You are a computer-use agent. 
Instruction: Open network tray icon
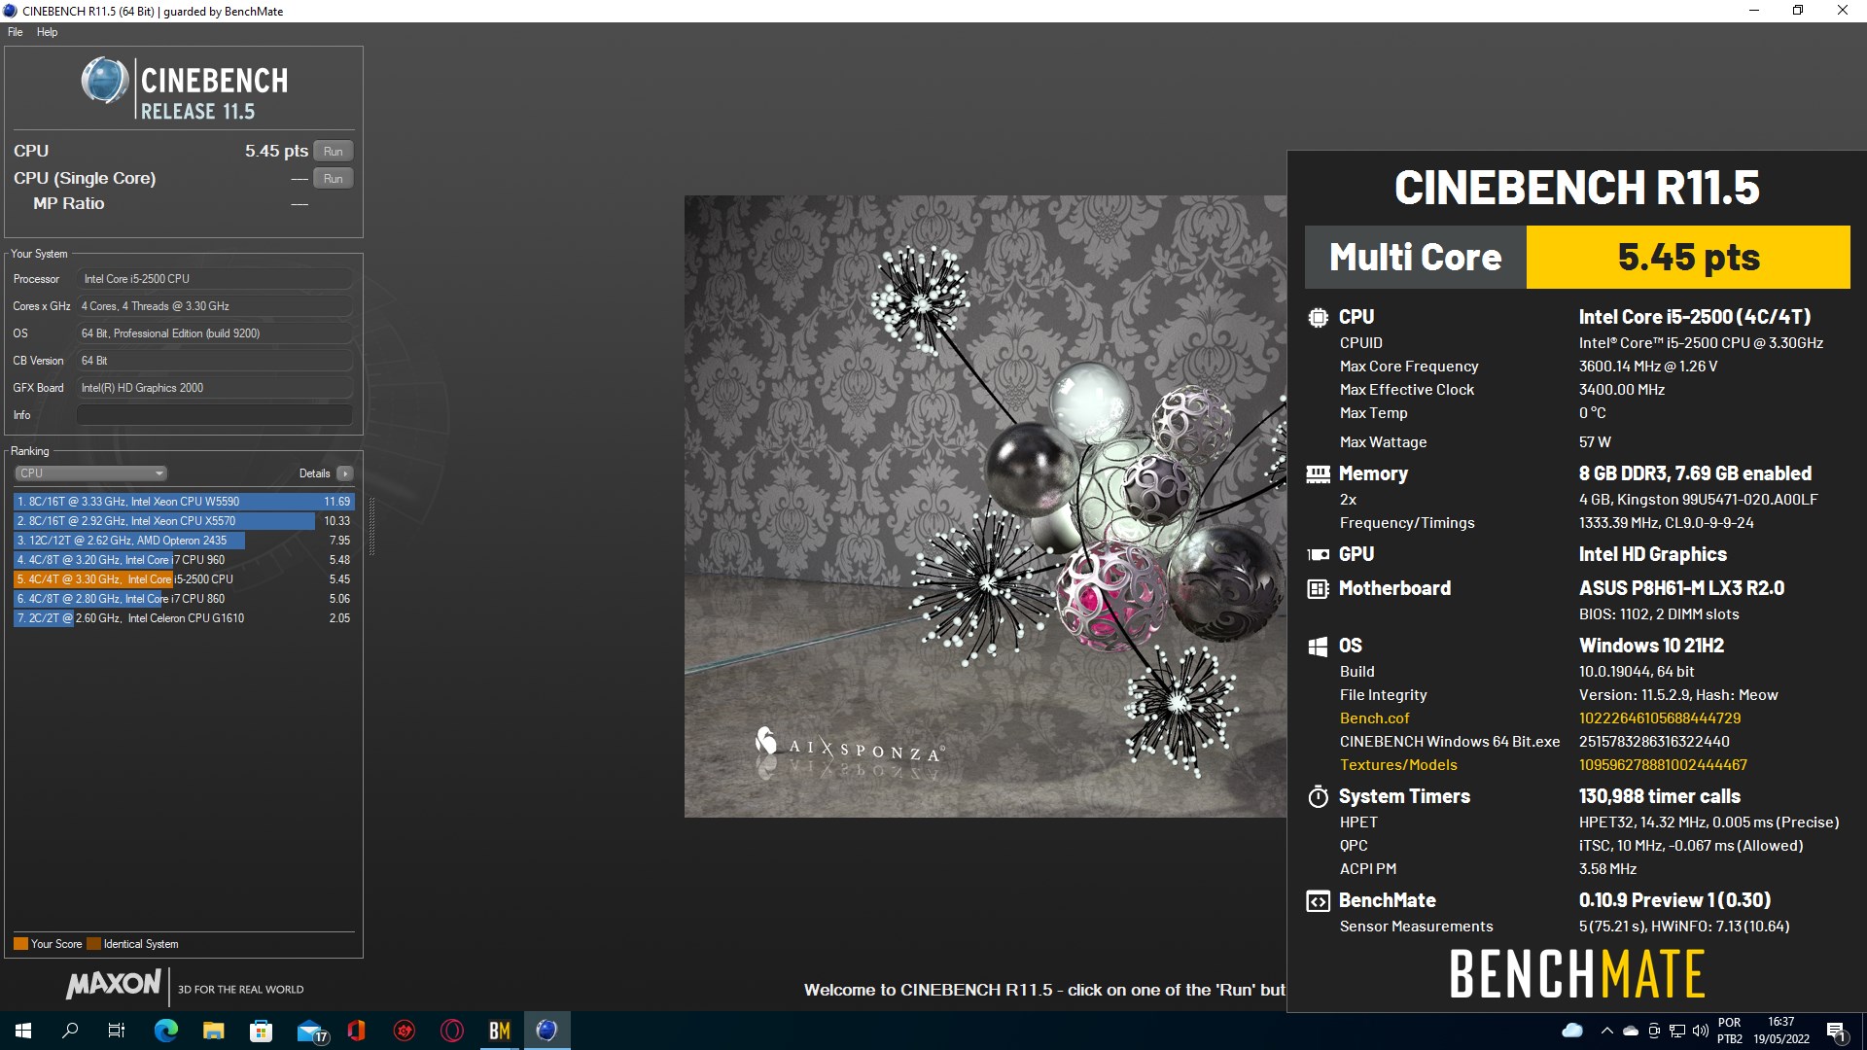point(1677,1031)
